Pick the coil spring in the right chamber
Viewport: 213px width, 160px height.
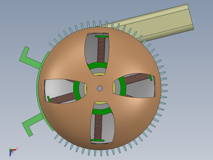tap(137, 79)
